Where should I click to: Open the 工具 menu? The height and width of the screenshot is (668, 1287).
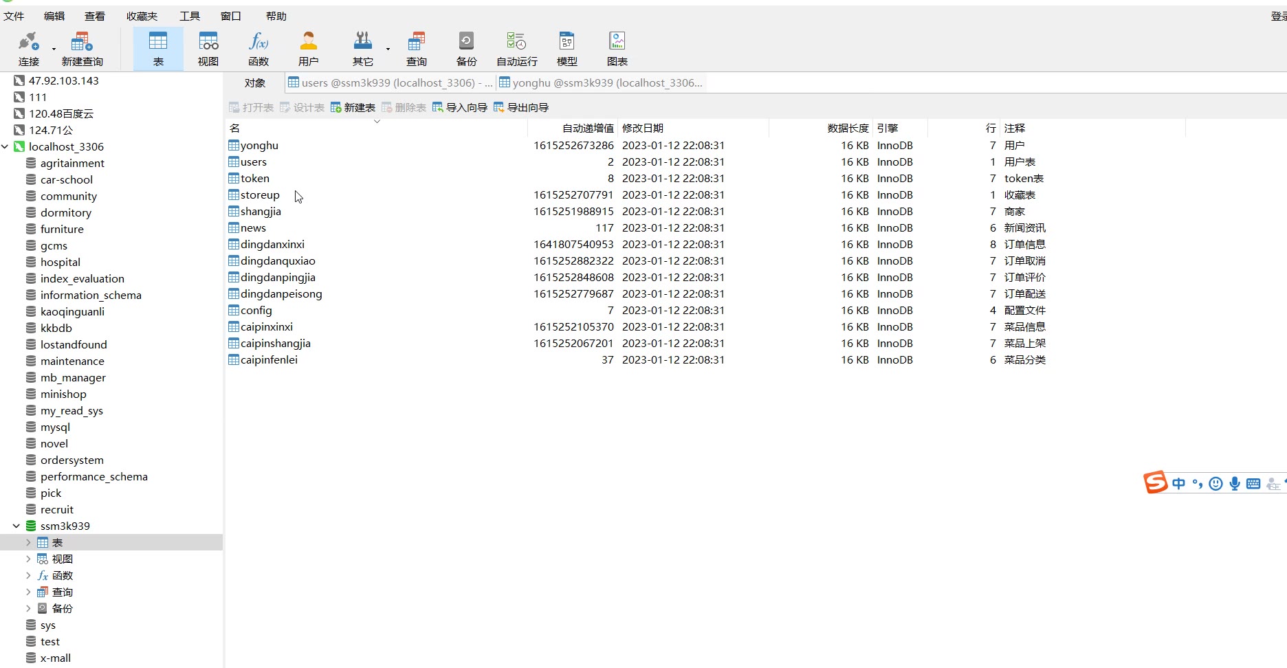coord(190,16)
